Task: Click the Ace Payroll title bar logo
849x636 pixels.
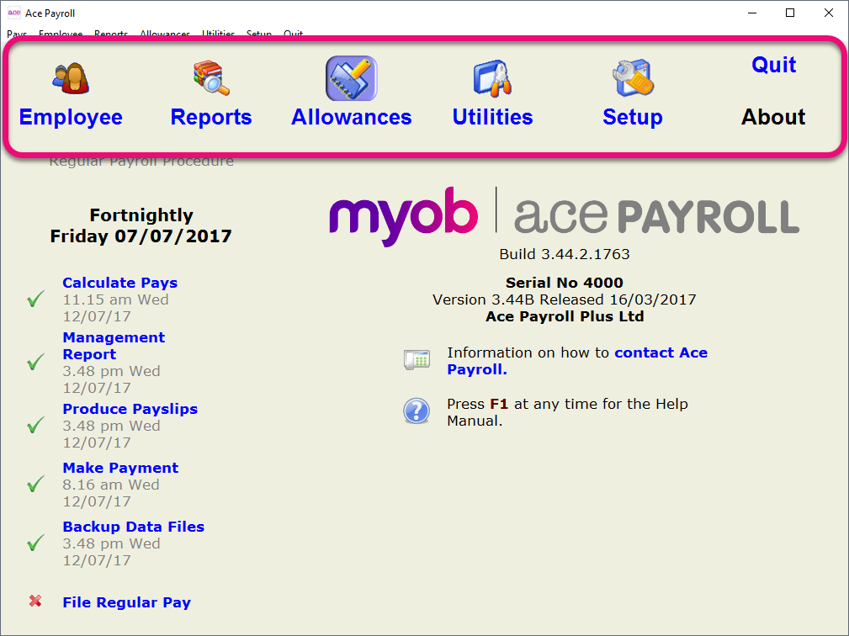Action: (x=14, y=13)
